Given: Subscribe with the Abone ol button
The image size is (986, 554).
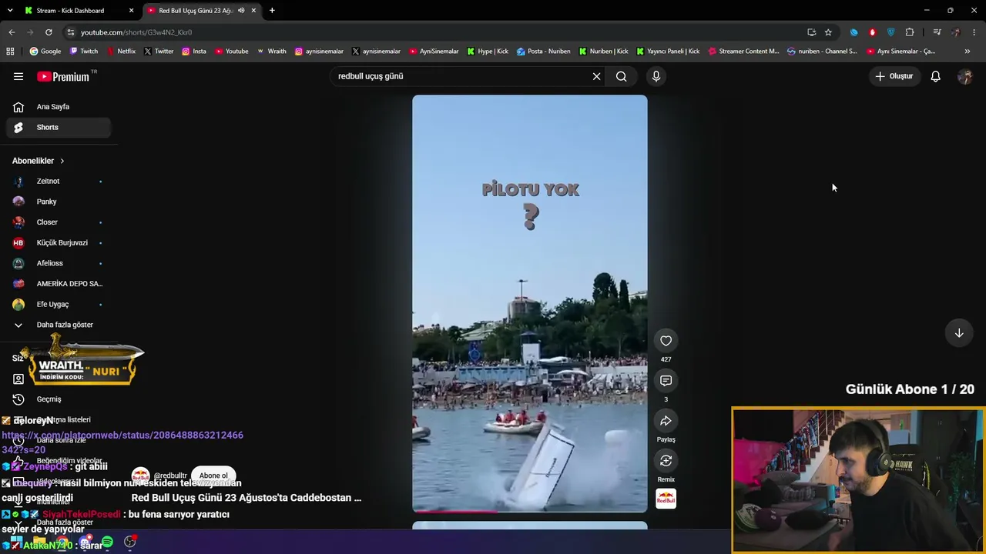Looking at the screenshot, I should coord(213,476).
